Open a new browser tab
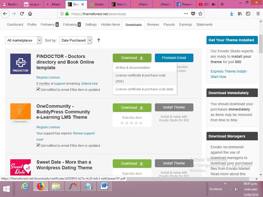The width and height of the screenshot is (263, 197). pyautogui.click(x=222, y=4)
